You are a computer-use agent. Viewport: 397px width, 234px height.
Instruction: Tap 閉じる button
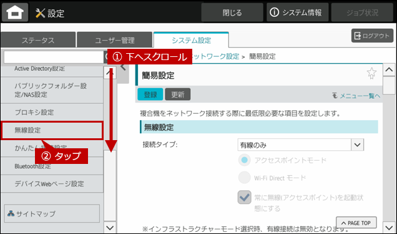click(x=232, y=12)
